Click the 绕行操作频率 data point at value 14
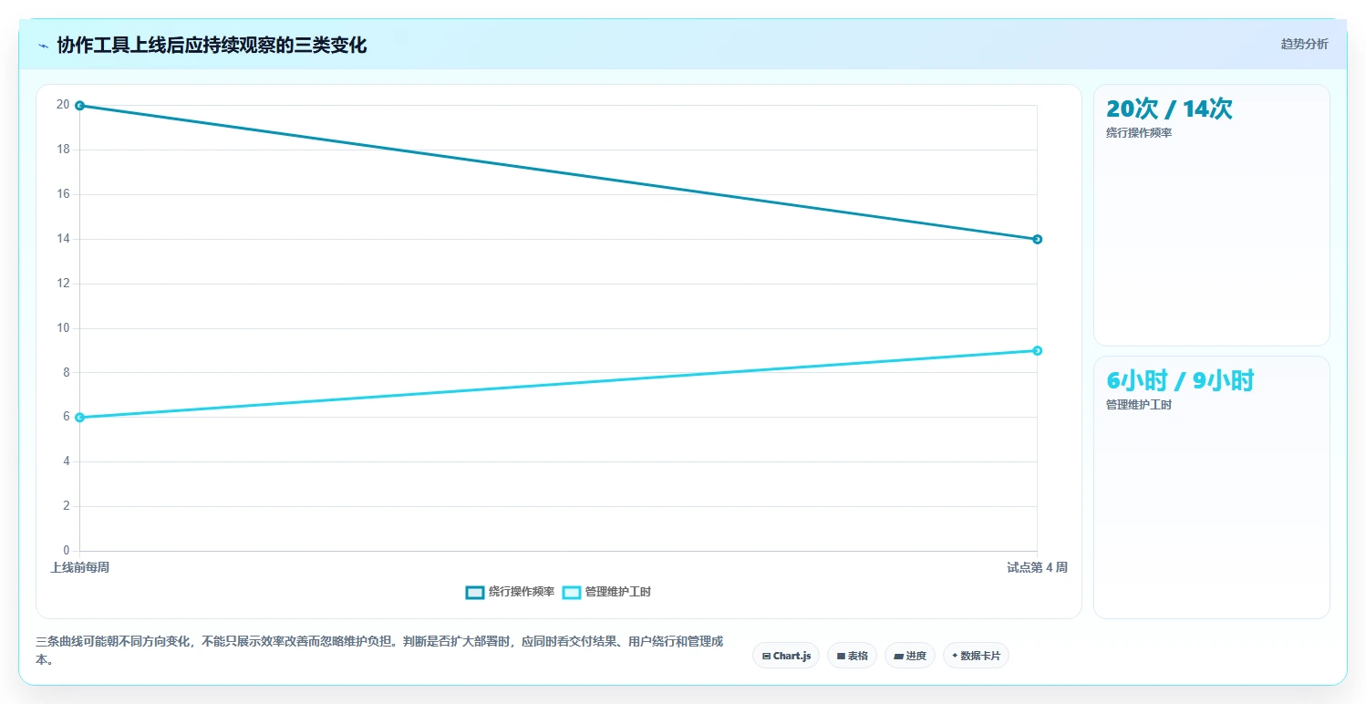The height and width of the screenshot is (704, 1366). point(1038,239)
